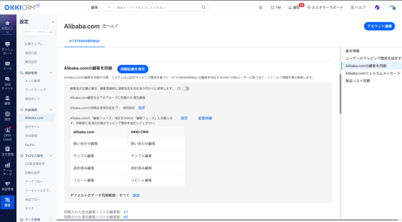Jump to 製品リスト同期 anchor
This screenshot has height=222, width=402.
[358, 81]
